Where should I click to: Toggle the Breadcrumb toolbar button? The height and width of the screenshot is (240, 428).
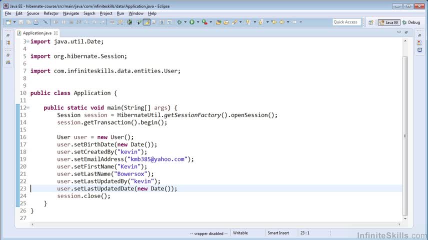(139, 22)
